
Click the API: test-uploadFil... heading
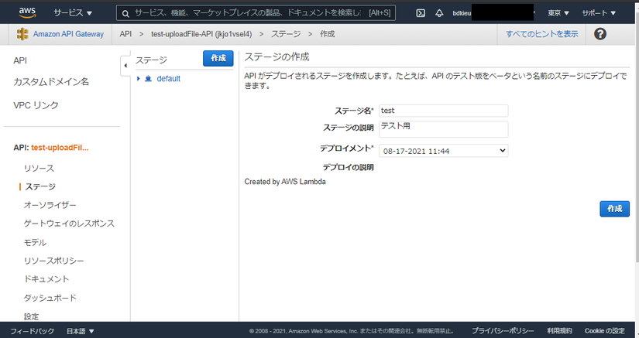coord(51,148)
